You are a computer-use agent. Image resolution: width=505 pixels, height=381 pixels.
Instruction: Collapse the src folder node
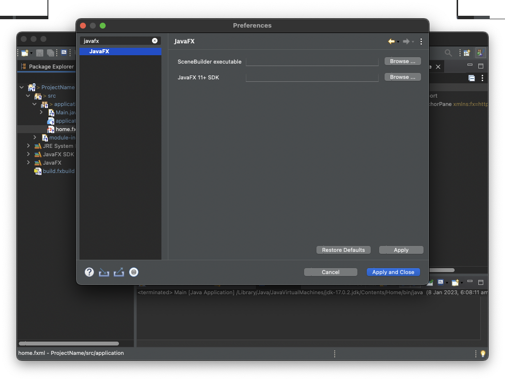(28, 96)
